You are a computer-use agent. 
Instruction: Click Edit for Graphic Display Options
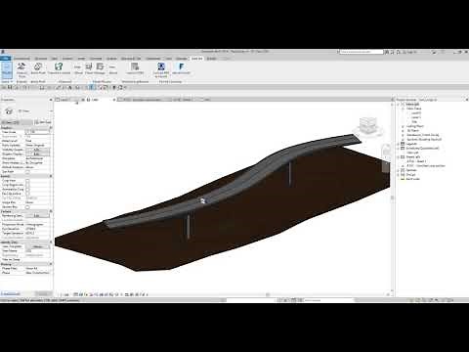[x=38, y=154]
